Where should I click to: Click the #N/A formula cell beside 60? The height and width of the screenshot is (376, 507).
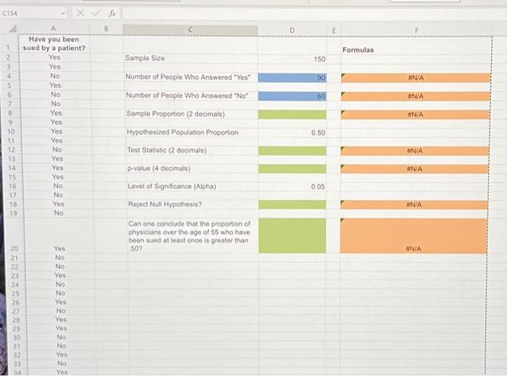[x=416, y=96]
